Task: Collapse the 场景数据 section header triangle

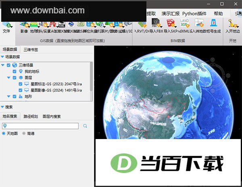Action: [2, 57]
